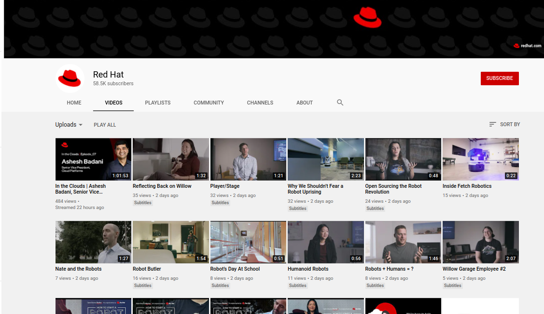Image resolution: width=544 pixels, height=314 pixels.
Task: Click Subtitles badge under Robot Butler
Action: (x=142, y=286)
